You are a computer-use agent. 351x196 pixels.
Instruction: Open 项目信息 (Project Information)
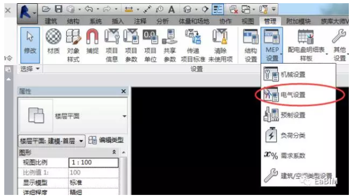(112, 45)
